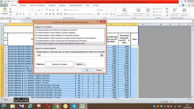This screenshot has width=194, height=109.
Task: Open the AutoSum dropdown arrow
Action: coord(169,9)
